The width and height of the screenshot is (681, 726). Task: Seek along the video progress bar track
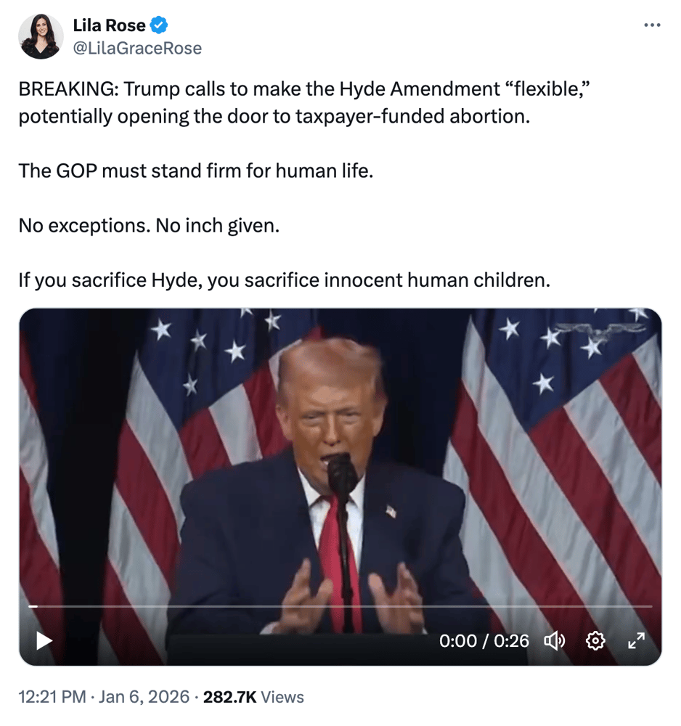[x=341, y=606]
